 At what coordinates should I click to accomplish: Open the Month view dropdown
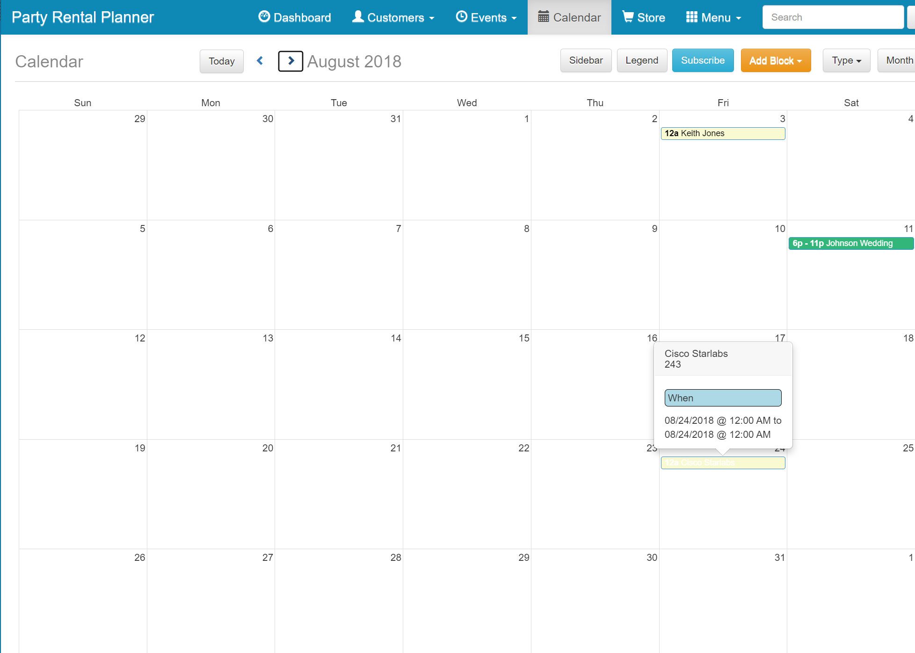(896, 61)
